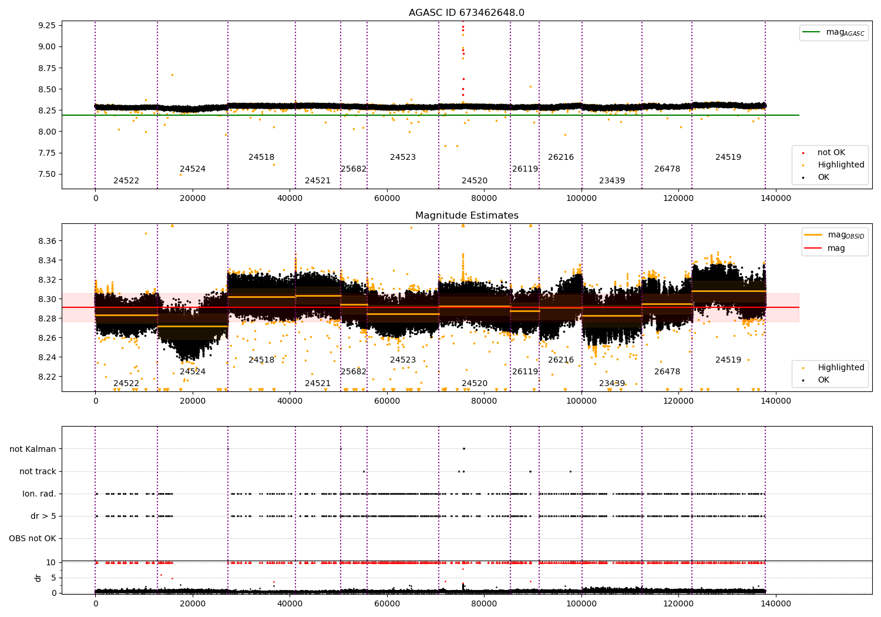Click the 'OBS not OK' axis label

(32, 538)
